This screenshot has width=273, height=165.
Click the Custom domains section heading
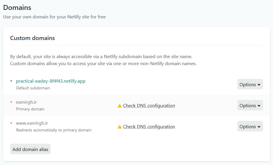32,38
